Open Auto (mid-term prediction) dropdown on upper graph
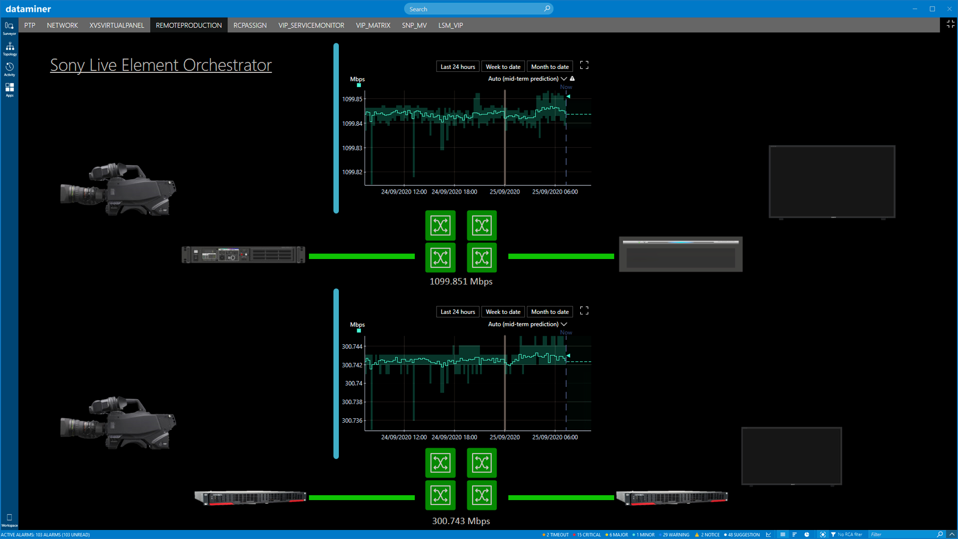This screenshot has width=958, height=539. coord(527,79)
